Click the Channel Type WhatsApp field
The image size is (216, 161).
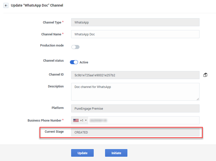point(135,22)
